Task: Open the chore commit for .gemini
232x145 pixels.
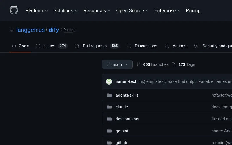Action: 222,131
